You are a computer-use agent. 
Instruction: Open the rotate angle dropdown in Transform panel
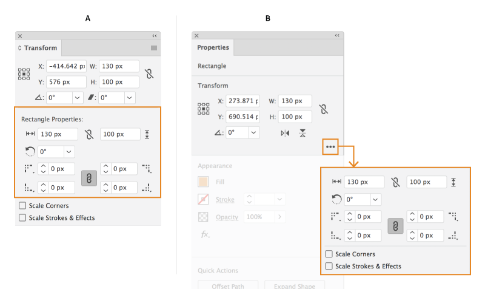pyautogui.click(x=78, y=97)
